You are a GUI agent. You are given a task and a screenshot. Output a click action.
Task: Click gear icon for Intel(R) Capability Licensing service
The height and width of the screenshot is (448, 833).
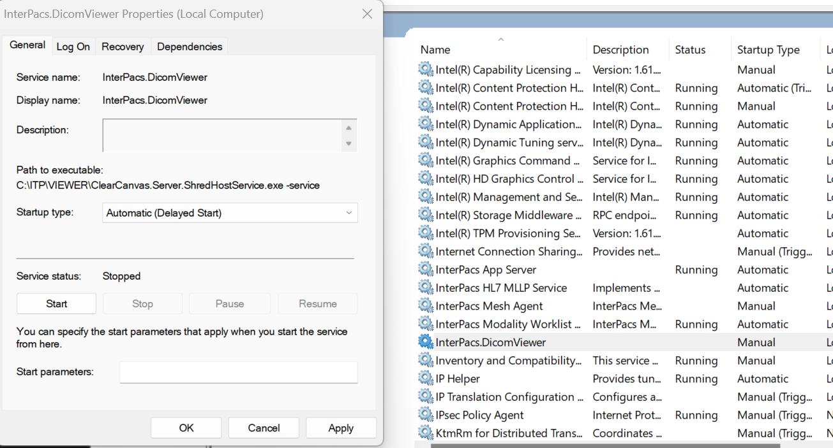[x=426, y=69]
